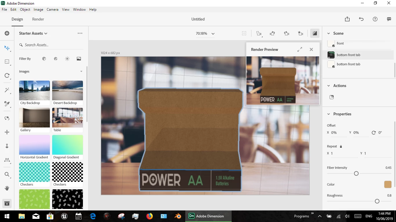
Task: Collapse the Actions panel
Action: pyautogui.click(x=328, y=86)
